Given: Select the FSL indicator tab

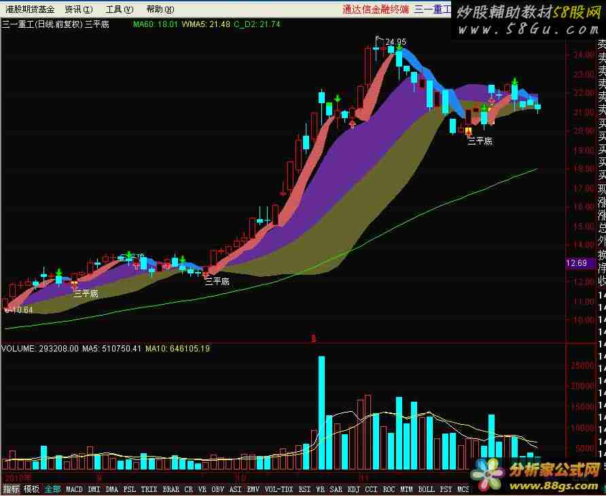Looking at the screenshot, I should point(130,489).
